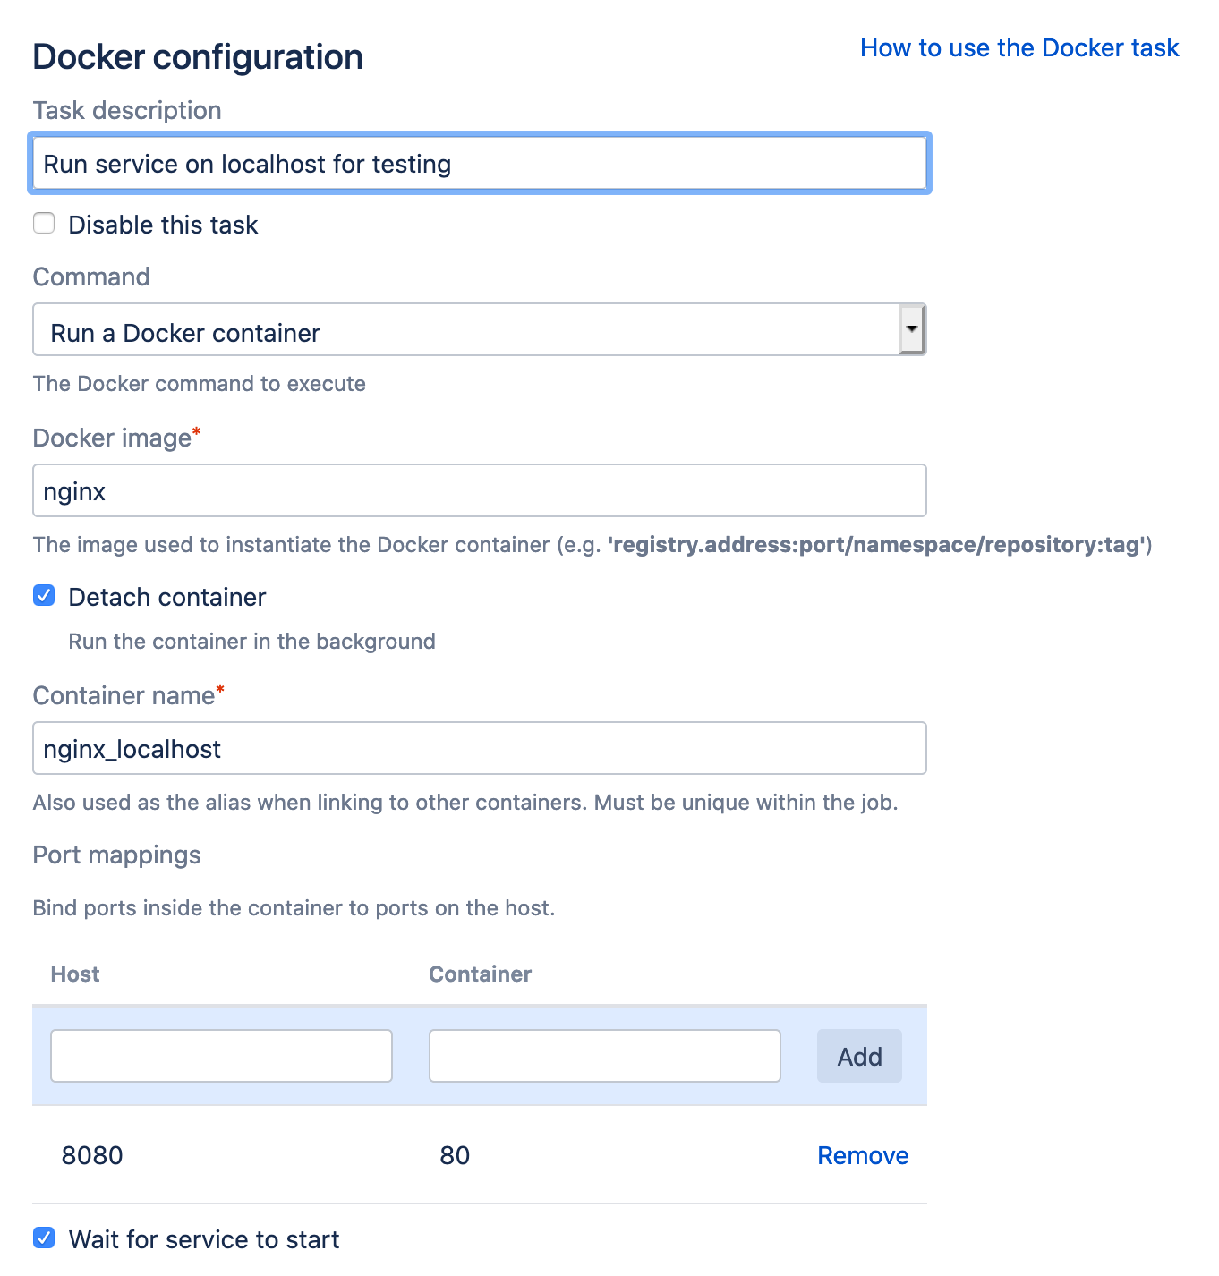1219x1276 pixels.
Task: Click the arrow on the Command select box
Action: tap(911, 329)
